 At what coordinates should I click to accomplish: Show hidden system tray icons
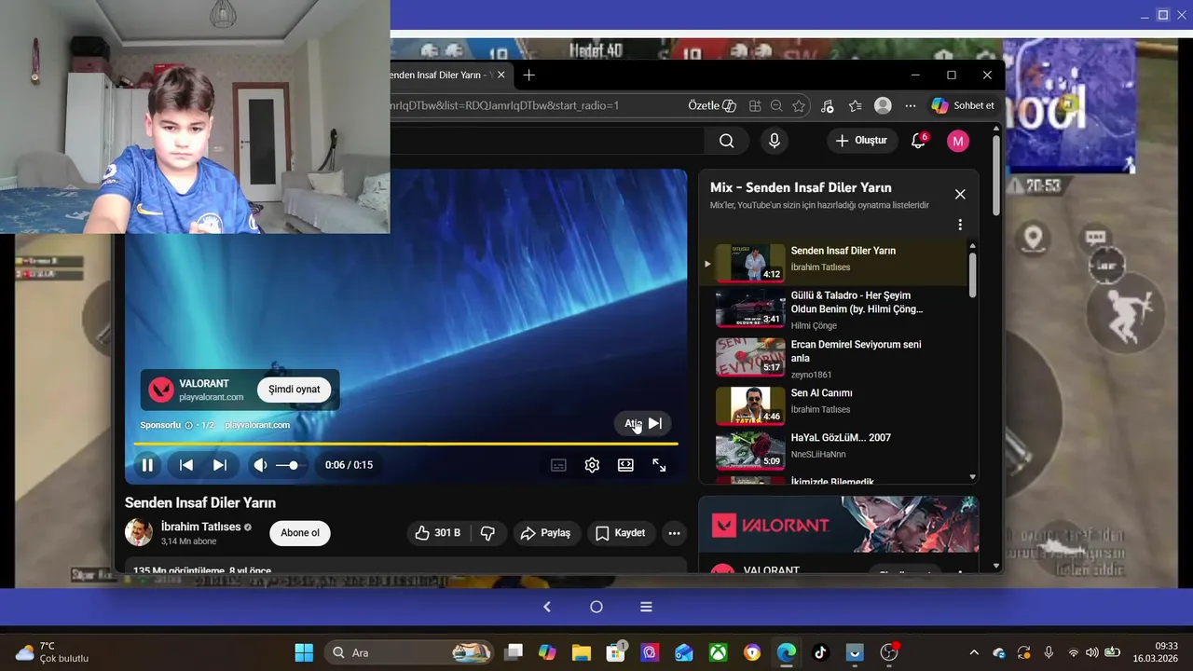coord(974,652)
